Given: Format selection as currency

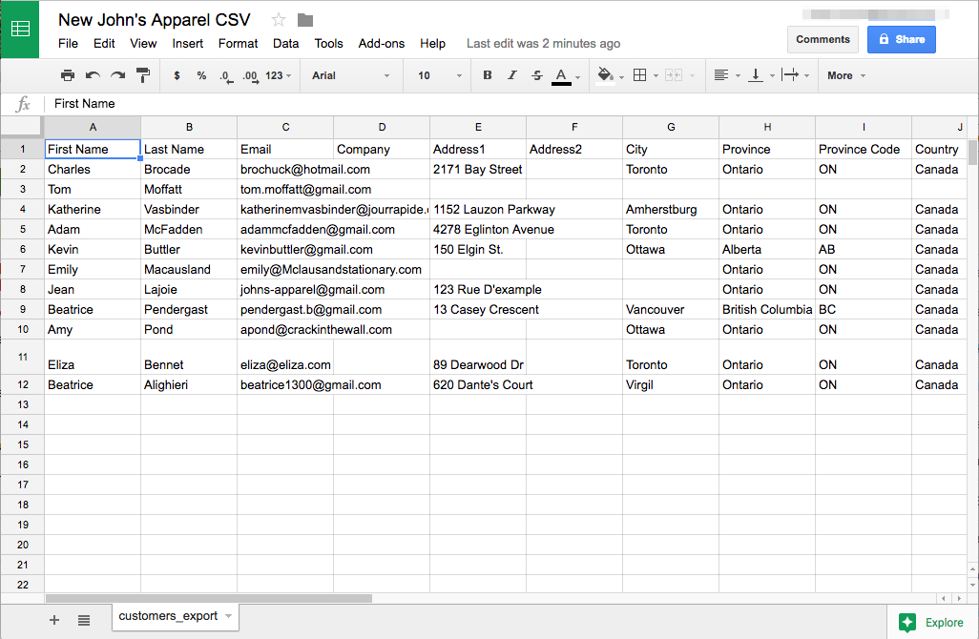Looking at the screenshot, I should 177,75.
